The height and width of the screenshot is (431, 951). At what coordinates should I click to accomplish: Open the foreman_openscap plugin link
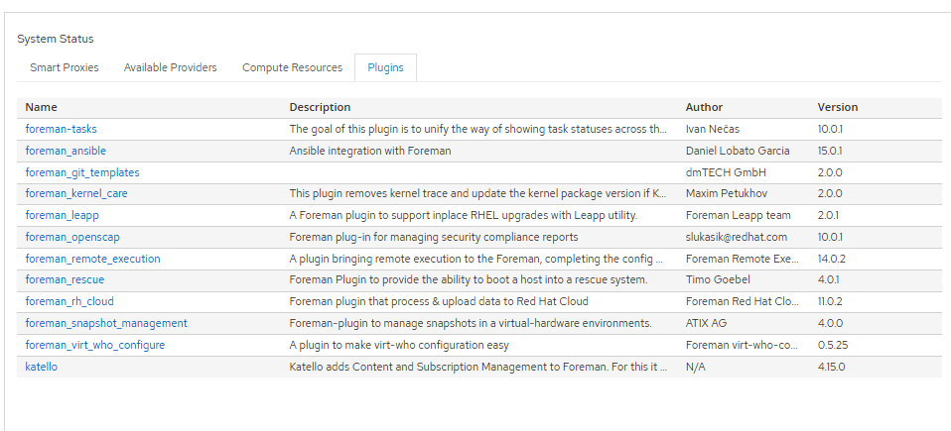[x=72, y=237]
